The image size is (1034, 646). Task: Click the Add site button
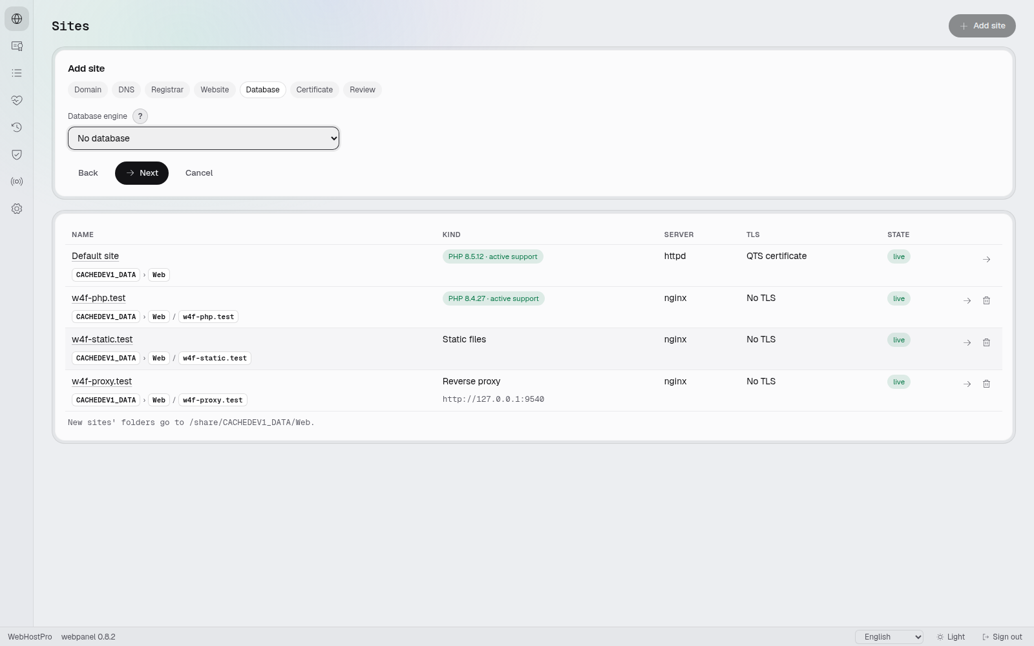982,26
